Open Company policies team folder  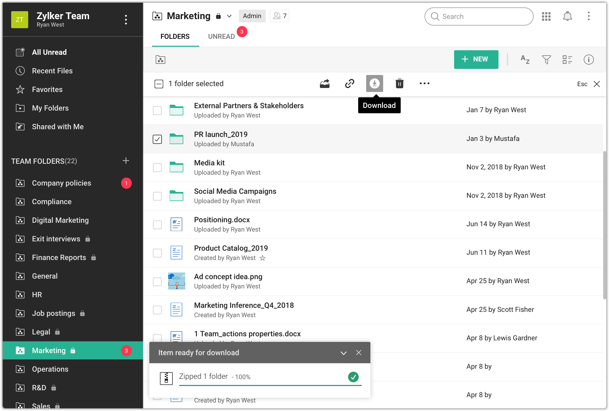[61, 183]
